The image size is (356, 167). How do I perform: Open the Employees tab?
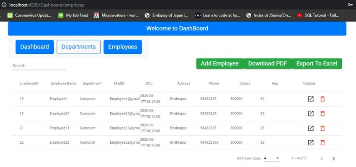[123, 47]
